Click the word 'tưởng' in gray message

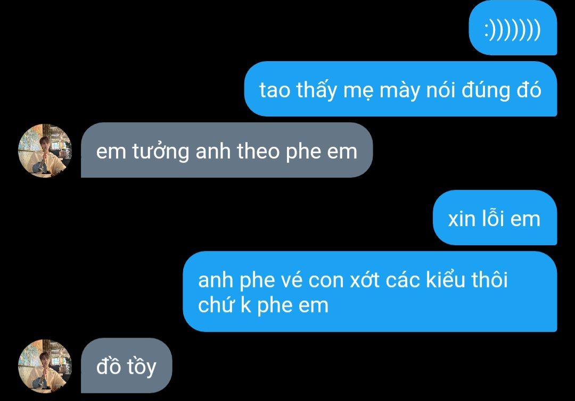(x=161, y=152)
